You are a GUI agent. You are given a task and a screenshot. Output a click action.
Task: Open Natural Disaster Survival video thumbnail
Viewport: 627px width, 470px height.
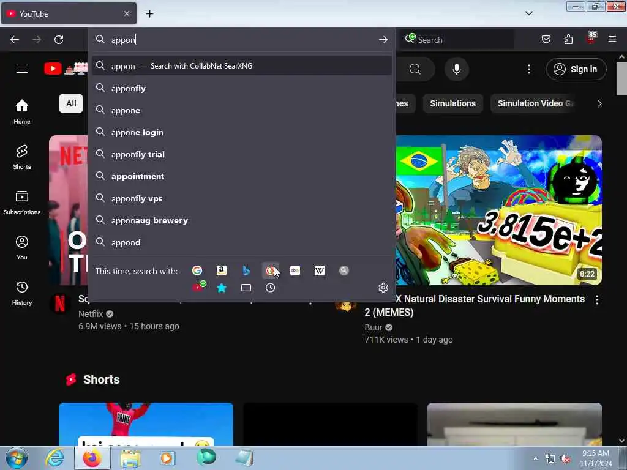pos(498,211)
